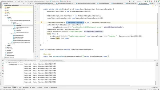This screenshot has width=160, height=90.
Task: Expand the resources folder node
Action: coord(7,44)
